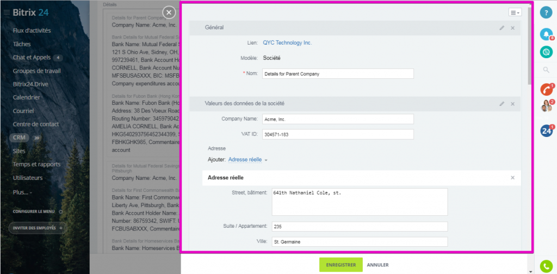
Task: Open Chat et Appels menu item
Action: click(32, 58)
